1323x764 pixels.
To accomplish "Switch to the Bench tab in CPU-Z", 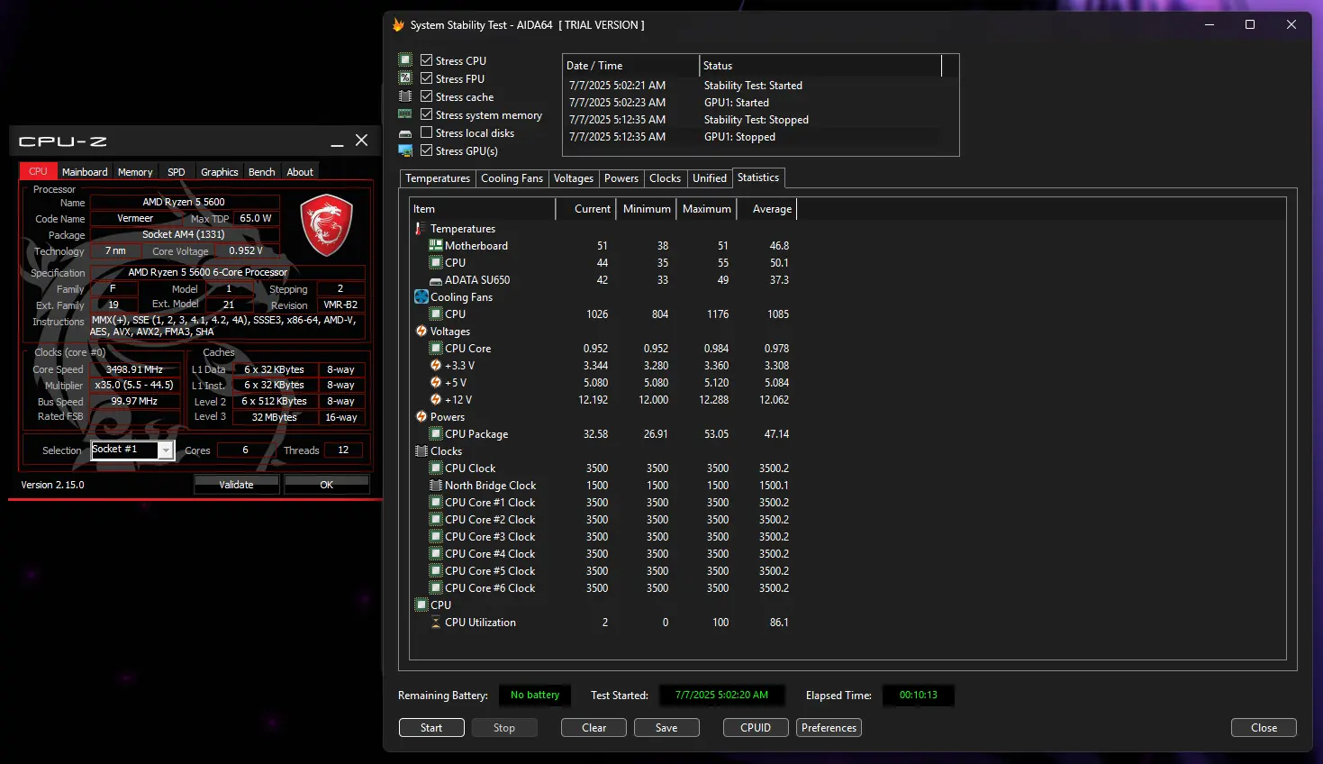I will coord(262,172).
